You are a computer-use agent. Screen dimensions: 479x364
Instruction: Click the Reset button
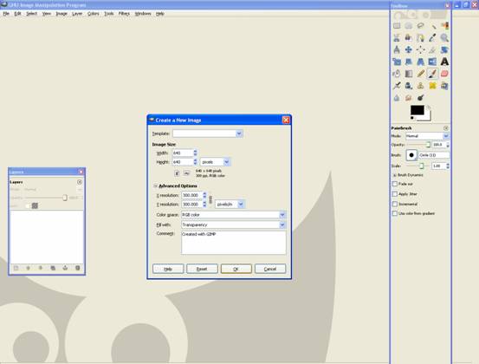pos(202,269)
